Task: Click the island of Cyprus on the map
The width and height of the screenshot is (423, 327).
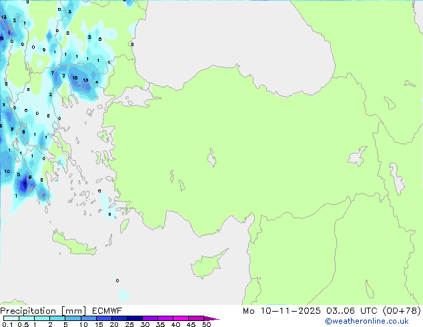Action: tap(207, 266)
